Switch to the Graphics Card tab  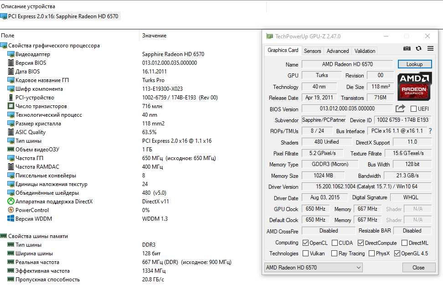click(283, 50)
